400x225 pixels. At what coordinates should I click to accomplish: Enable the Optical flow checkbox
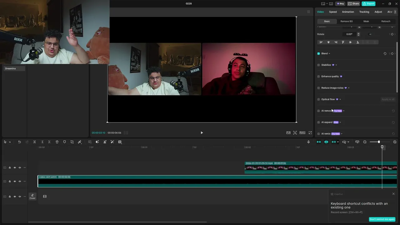[x=318, y=99]
